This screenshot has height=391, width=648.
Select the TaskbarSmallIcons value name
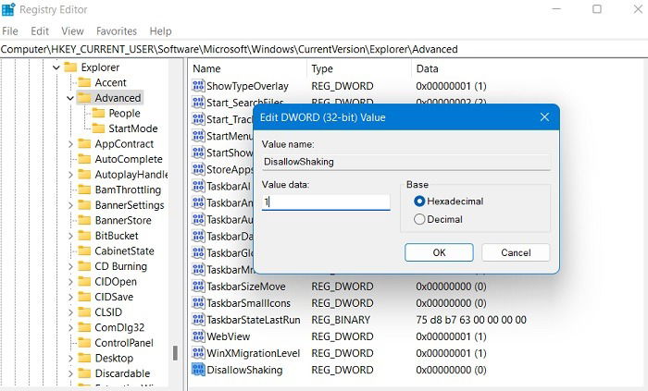coord(248,303)
